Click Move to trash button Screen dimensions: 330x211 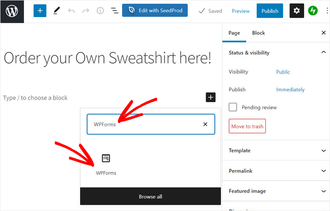click(x=247, y=126)
